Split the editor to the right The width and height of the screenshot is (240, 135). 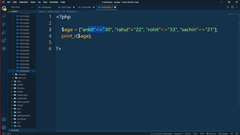tap(232, 7)
